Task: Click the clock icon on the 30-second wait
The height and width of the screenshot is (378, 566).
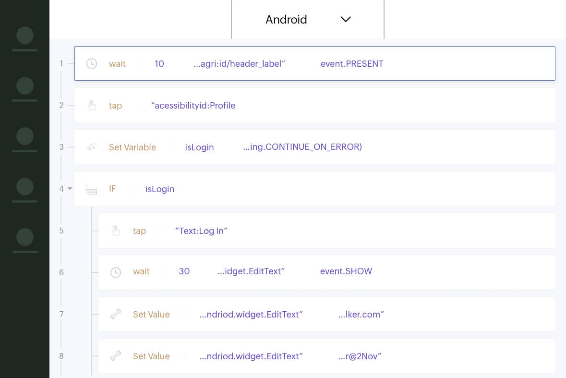Action: pyautogui.click(x=116, y=272)
